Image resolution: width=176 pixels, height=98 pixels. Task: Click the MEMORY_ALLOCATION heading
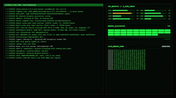pos(116,26)
